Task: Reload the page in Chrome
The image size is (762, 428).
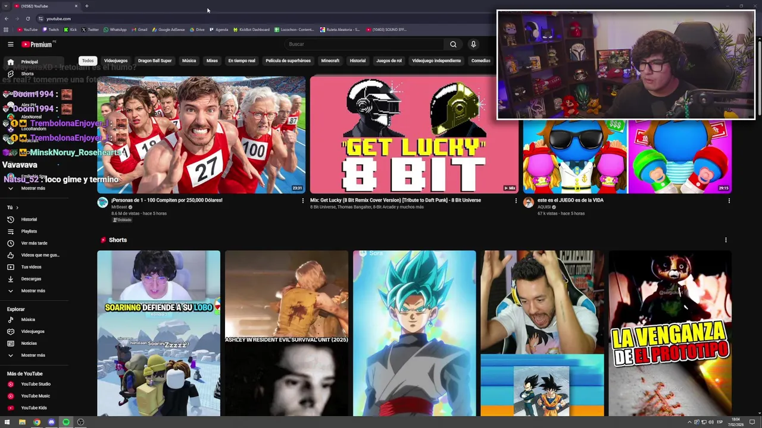Action: pos(27,18)
